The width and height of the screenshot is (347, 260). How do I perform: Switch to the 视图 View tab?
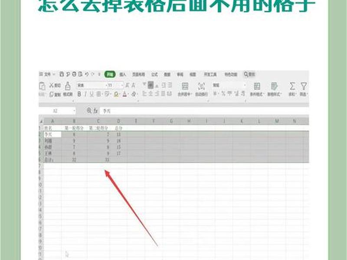(x=193, y=75)
